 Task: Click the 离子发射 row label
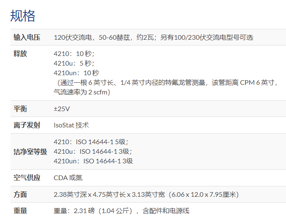pos(27,125)
